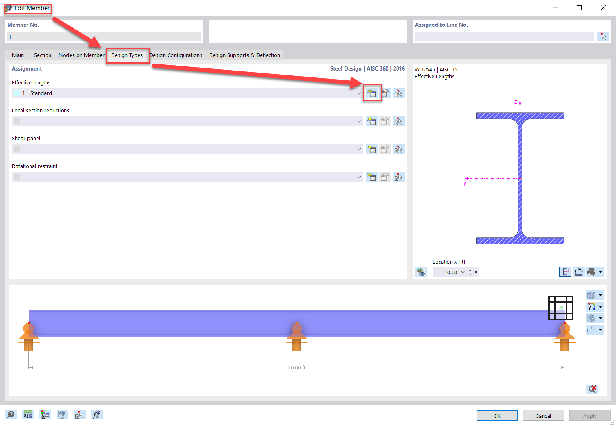
Task: Pick assigned line number in graphic
Action: pos(602,36)
